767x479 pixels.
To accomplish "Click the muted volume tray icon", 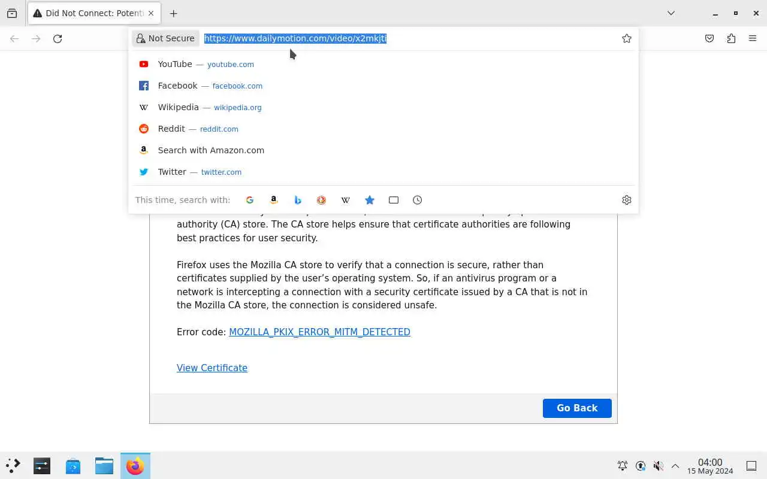I will click(658, 466).
